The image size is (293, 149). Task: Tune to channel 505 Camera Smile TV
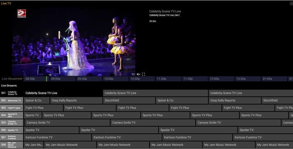click(12, 123)
